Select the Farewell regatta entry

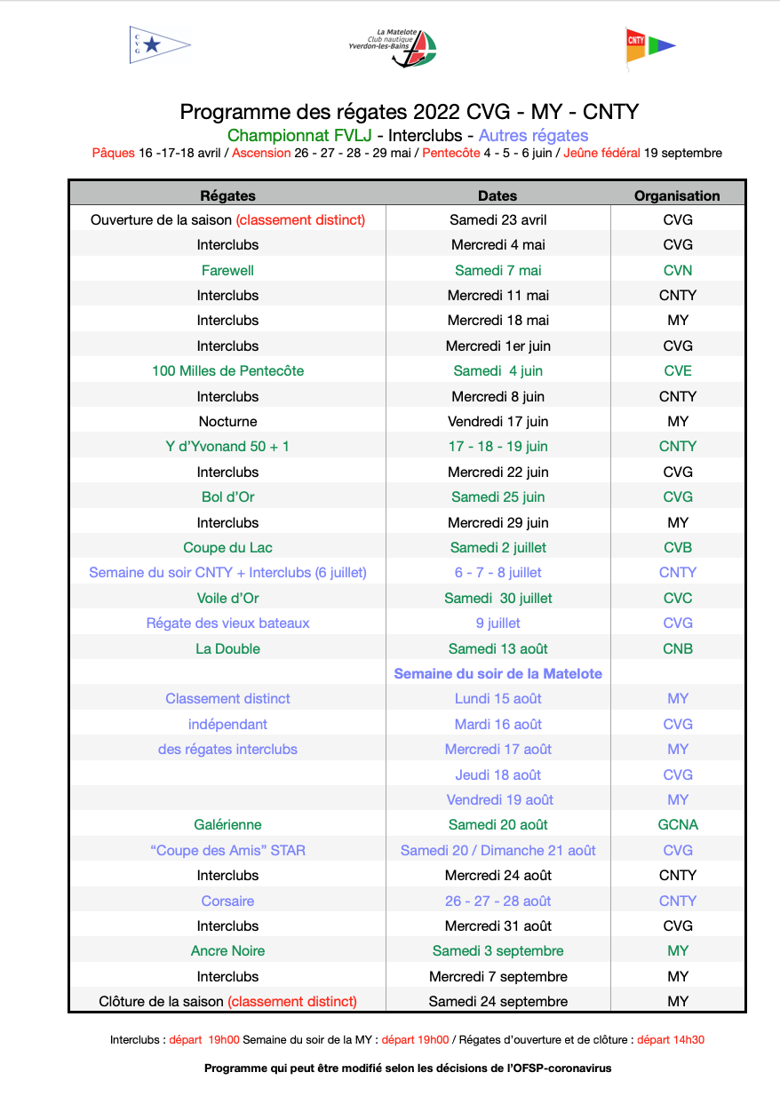(227, 270)
